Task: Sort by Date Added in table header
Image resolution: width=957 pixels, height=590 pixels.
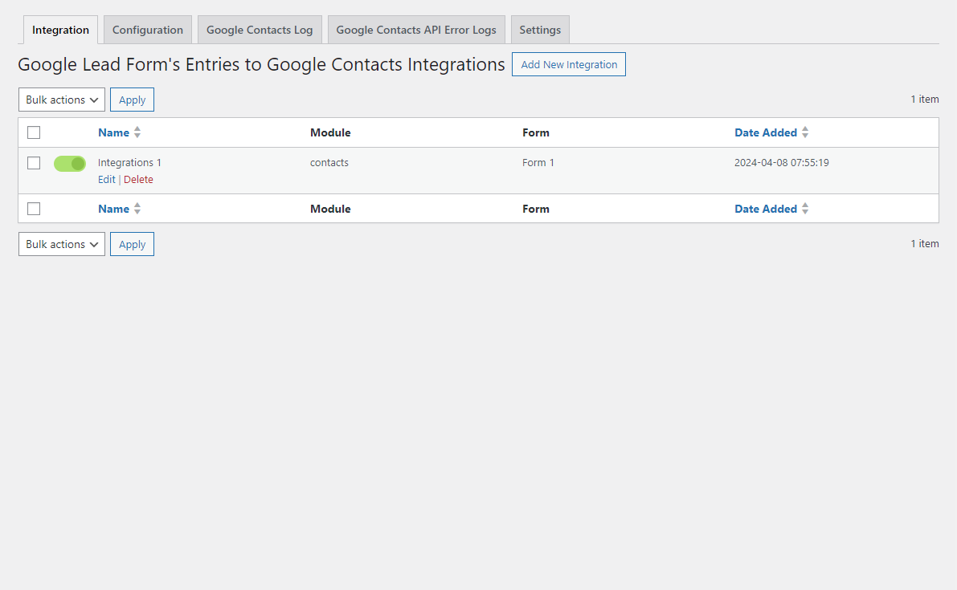Action: pyautogui.click(x=765, y=132)
